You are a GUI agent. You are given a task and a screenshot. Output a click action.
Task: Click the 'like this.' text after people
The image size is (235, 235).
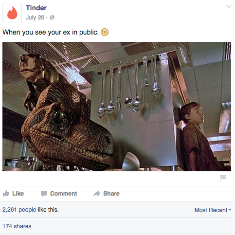[48, 210]
